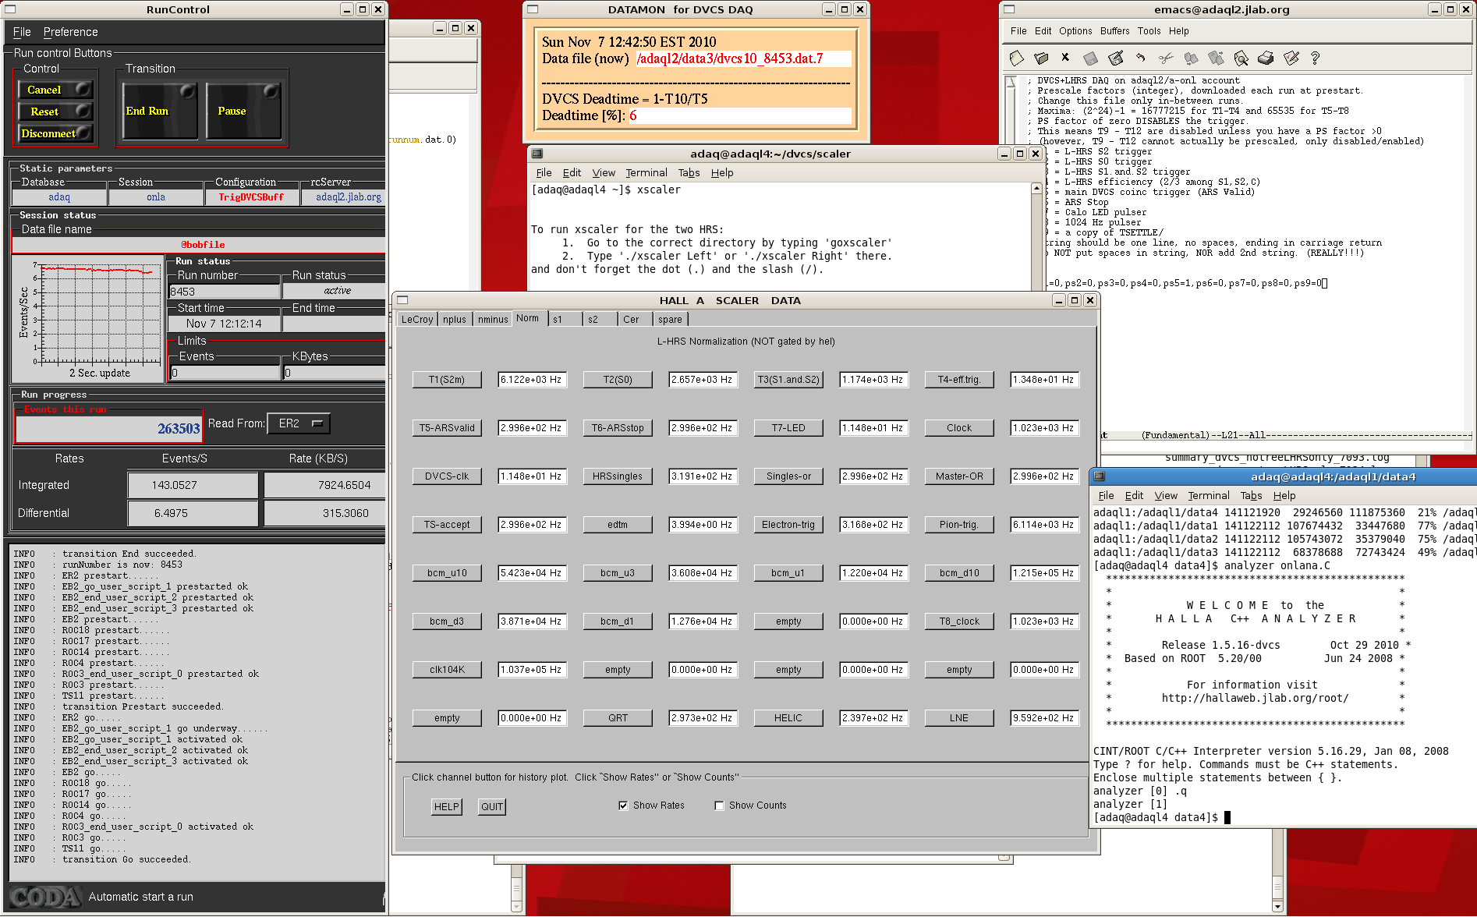
Task: Tick the Show Counts checkbox
Action: [x=719, y=805]
